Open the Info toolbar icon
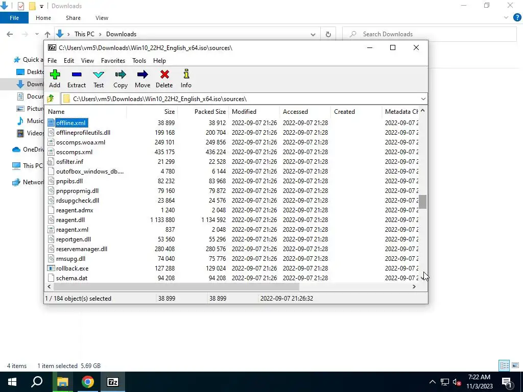This screenshot has width=523, height=392. click(x=186, y=74)
